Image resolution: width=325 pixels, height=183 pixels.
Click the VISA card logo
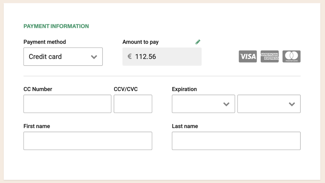tap(248, 57)
